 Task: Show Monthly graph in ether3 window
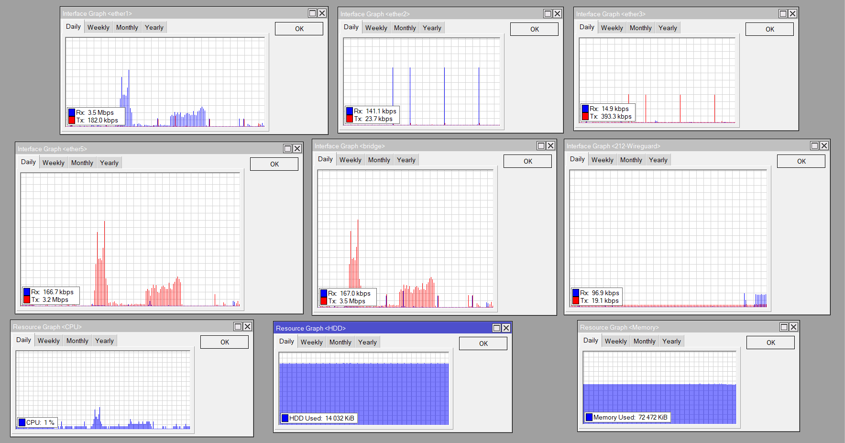[640, 28]
